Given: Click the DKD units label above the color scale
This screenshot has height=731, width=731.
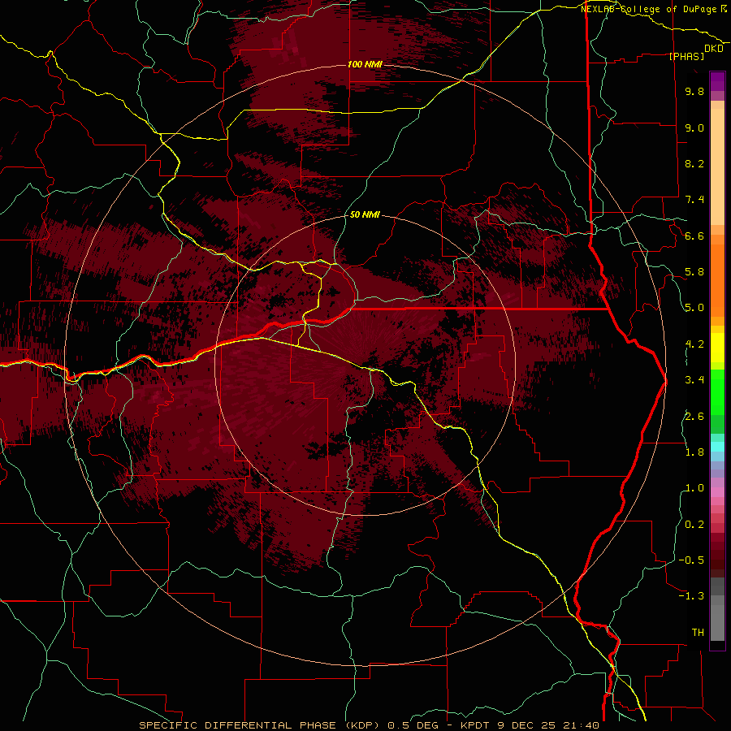Looking at the screenshot, I should click(x=714, y=49).
